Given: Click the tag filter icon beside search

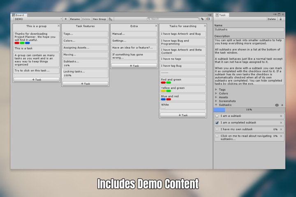Looking at the screenshot, I should click(202, 19).
